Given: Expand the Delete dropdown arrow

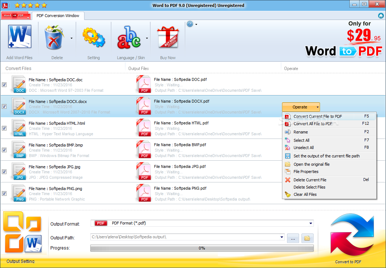Looking at the screenshot, I should click(x=72, y=38).
